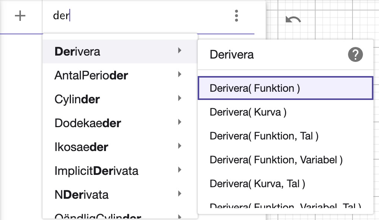Screen dimensions: 379x220
Task: Open help for the Derivera command
Action: tap(355, 54)
